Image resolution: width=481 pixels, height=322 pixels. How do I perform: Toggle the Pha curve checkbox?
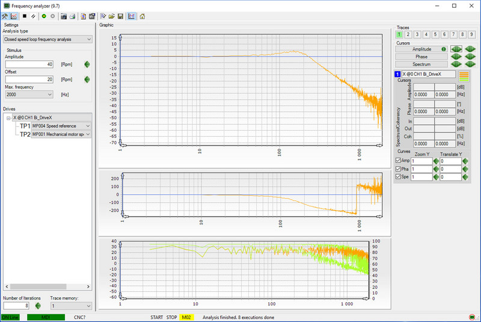coord(398,169)
